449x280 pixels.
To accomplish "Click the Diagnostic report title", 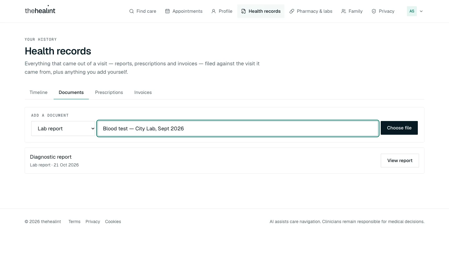I will [51, 157].
